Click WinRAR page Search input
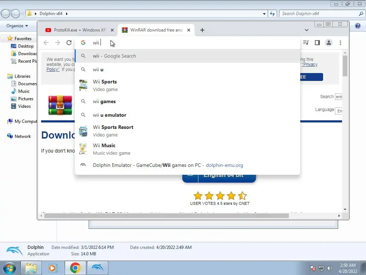 (x=339, y=97)
